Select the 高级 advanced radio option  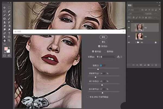[x=105, y=51]
